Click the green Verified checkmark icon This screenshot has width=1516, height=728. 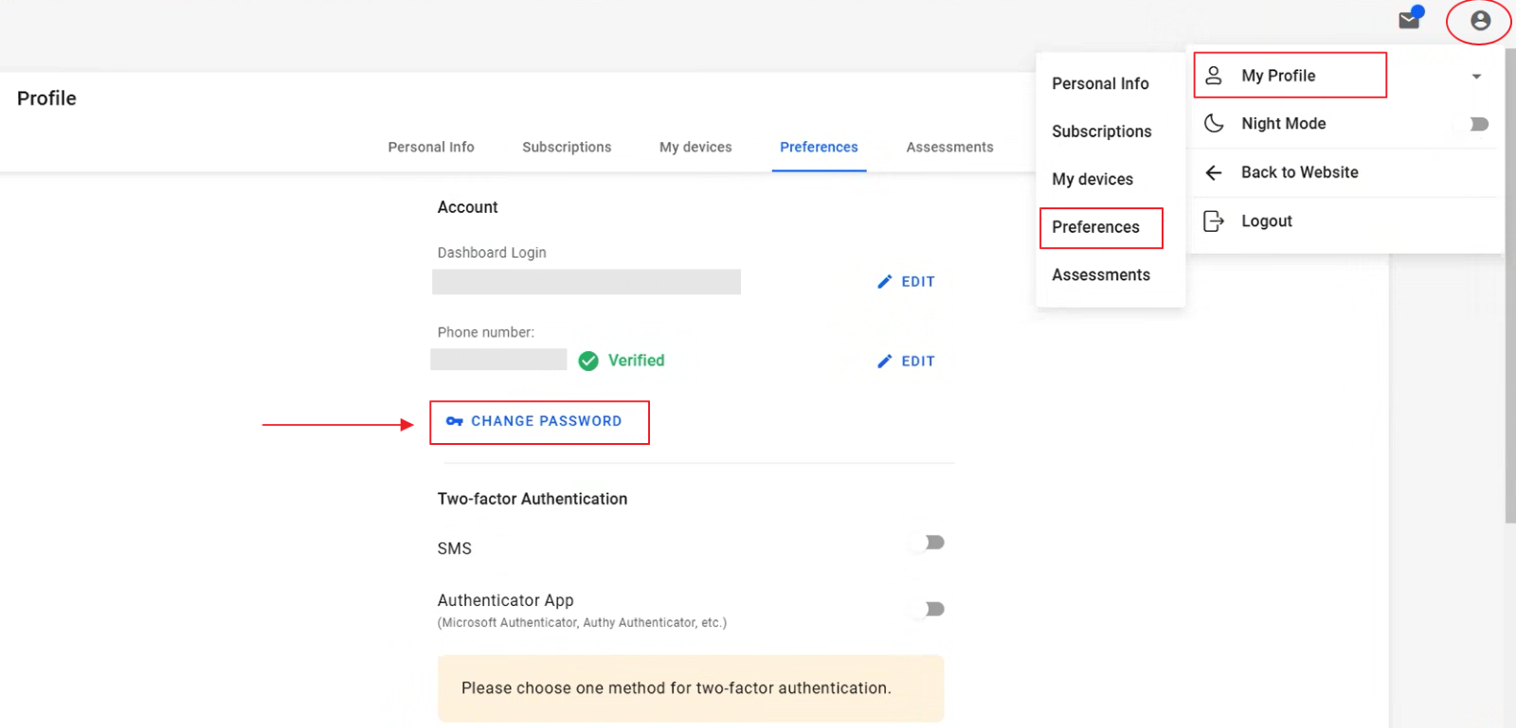coord(588,361)
